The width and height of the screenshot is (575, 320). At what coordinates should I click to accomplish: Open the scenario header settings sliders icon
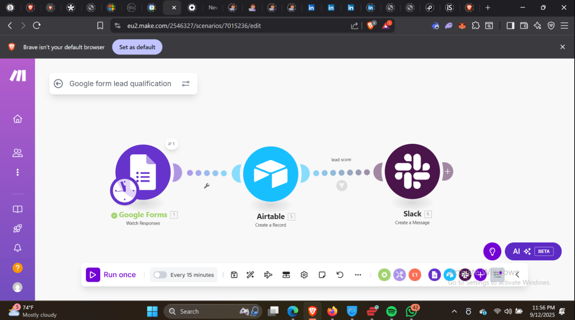(186, 84)
